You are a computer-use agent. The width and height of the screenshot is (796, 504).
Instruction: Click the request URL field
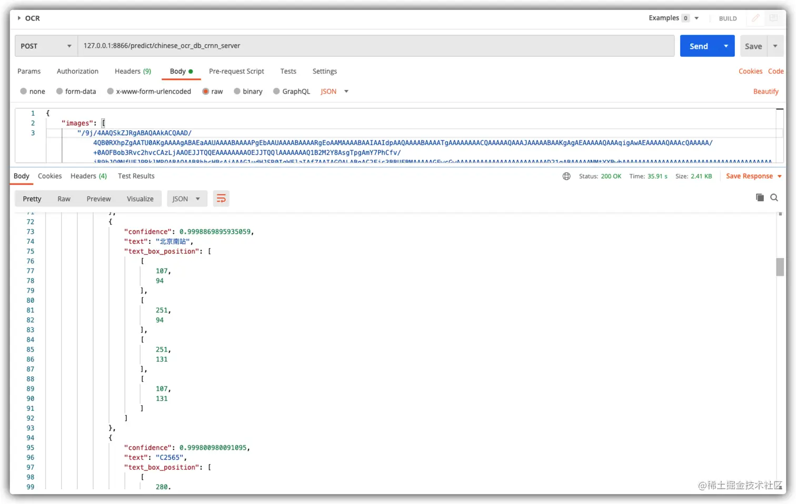[376, 46]
